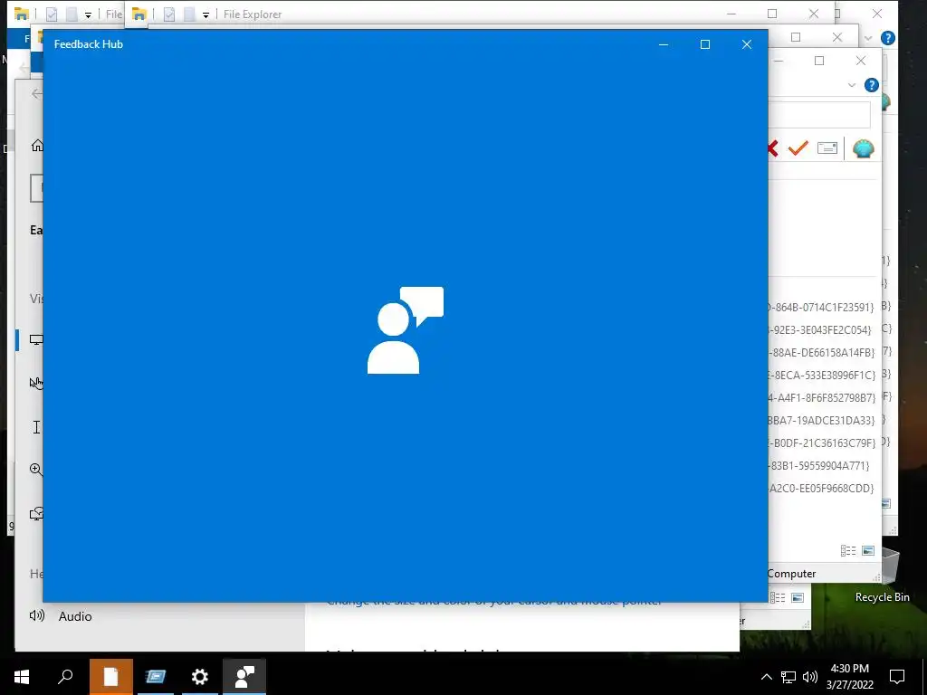Click Properties icon beside full 'File Explorer' title
Image resolution: width=927 pixels, height=695 pixels.
click(x=169, y=14)
